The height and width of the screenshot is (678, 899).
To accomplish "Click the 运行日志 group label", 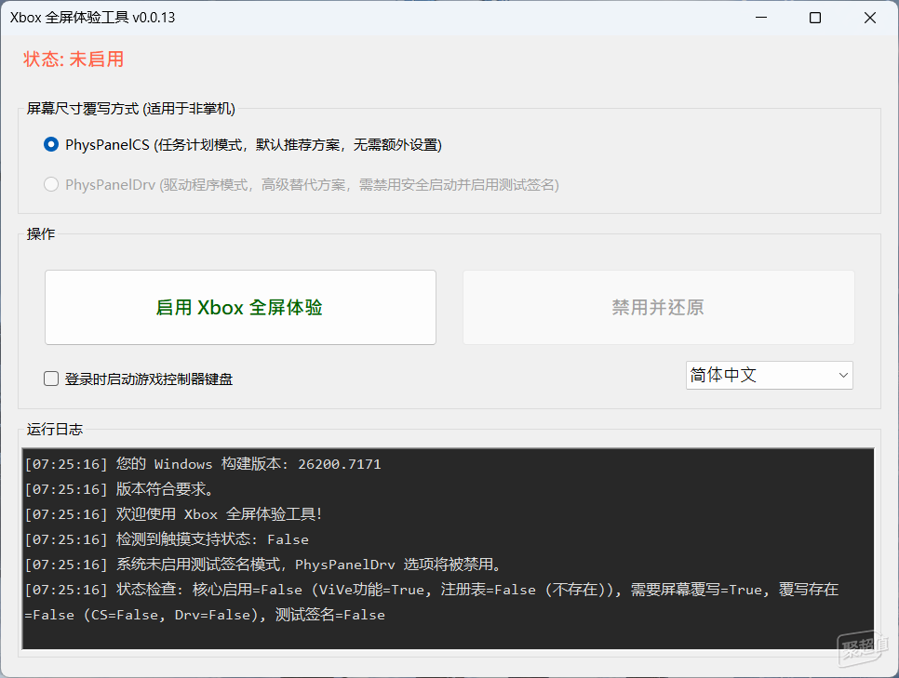I will (x=55, y=429).
